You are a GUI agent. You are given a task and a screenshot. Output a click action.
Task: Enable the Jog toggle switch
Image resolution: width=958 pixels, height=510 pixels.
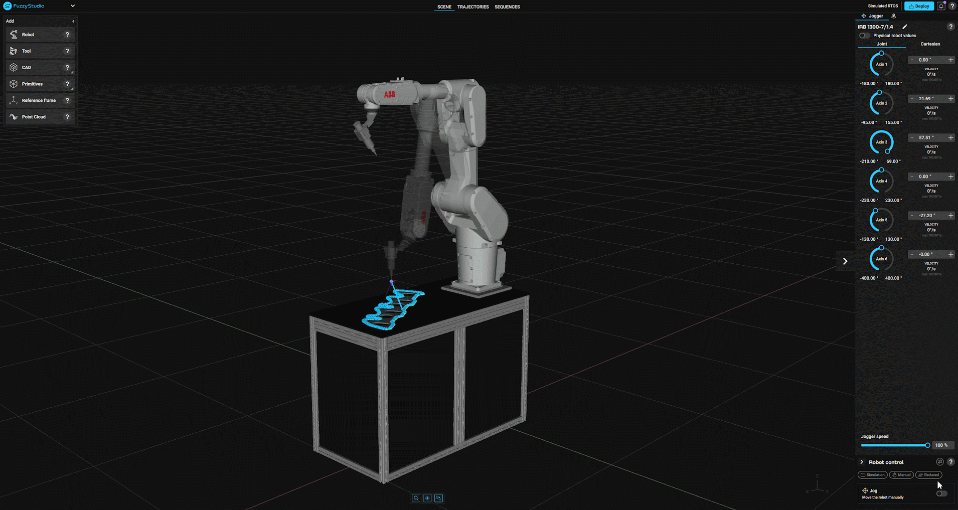click(941, 493)
